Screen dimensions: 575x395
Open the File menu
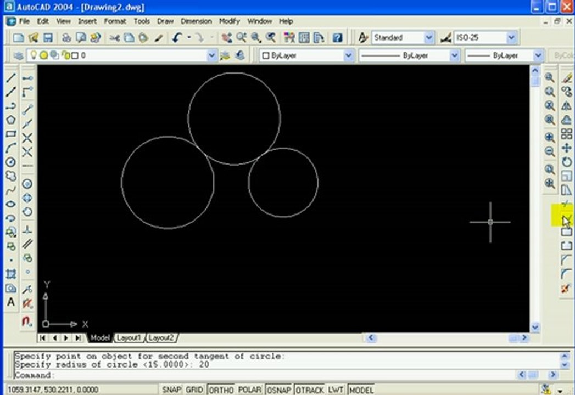tap(24, 21)
